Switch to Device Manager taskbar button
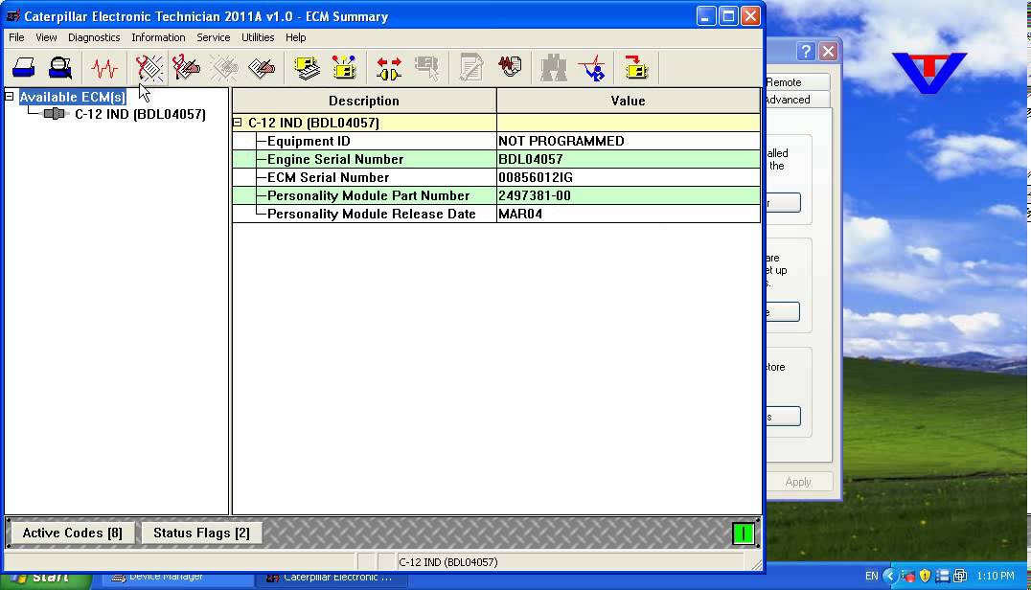 coord(177,578)
